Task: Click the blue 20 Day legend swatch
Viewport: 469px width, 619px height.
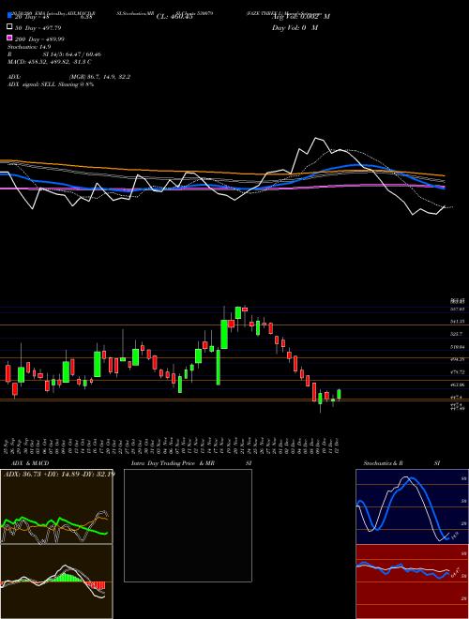Action: (x=9, y=16)
